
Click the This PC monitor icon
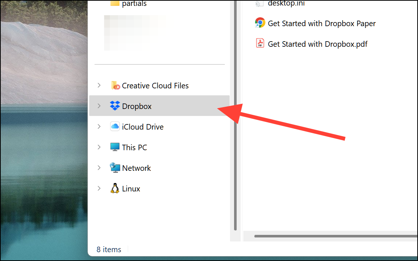tap(115, 147)
